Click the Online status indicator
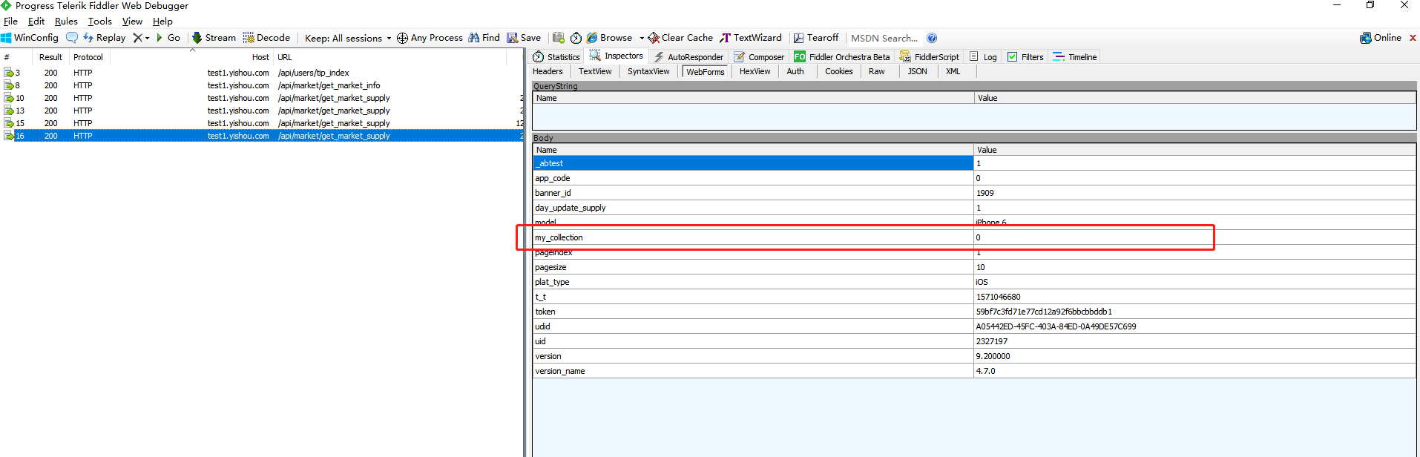Viewport: 1420px width, 457px height. point(1381,38)
